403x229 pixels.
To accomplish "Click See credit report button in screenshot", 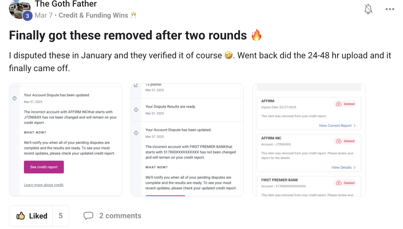I will pos(44,167).
